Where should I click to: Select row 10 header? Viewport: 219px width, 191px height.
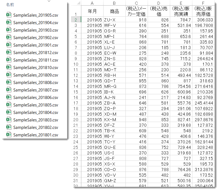[x=76, y=64]
